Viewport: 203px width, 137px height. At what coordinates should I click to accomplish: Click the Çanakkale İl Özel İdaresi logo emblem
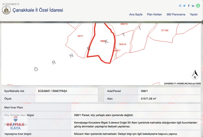click(6, 10)
